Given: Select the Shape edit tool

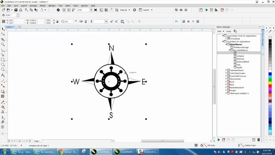Looking at the screenshot, I should (3, 34).
